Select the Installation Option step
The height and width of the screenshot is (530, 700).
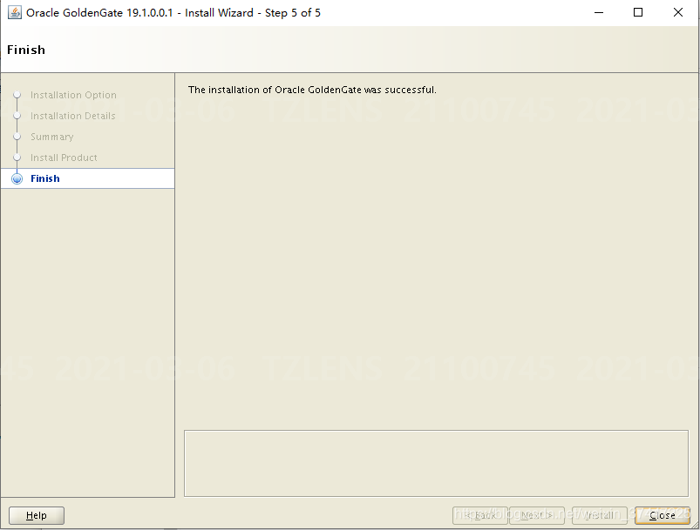tap(73, 95)
